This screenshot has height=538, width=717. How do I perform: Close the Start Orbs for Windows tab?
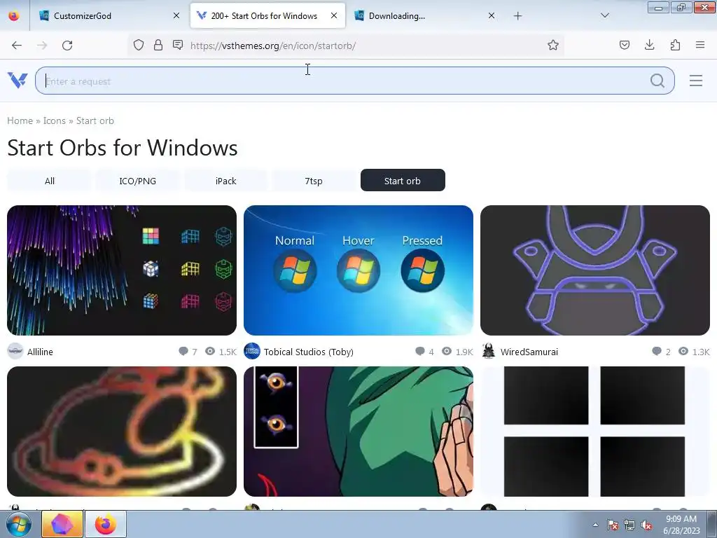pyautogui.click(x=334, y=15)
